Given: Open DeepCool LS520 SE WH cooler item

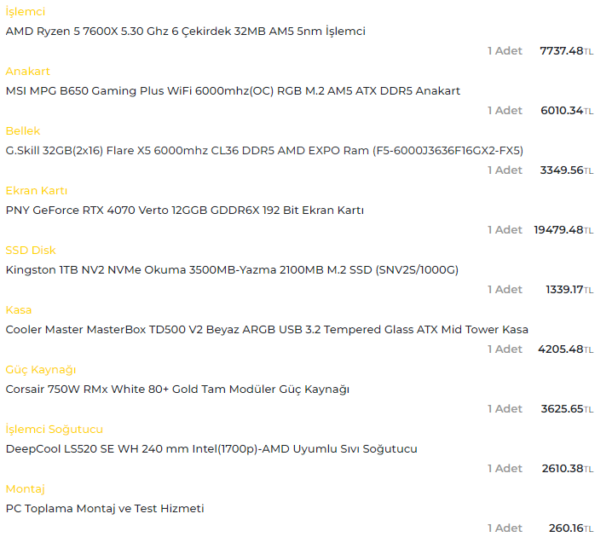Looking at the screenshot, I should coord(211,449).
